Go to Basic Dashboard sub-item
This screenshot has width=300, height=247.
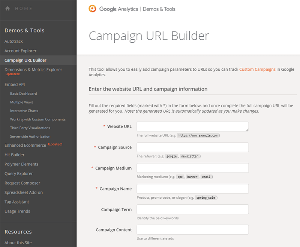click(23, 94)
